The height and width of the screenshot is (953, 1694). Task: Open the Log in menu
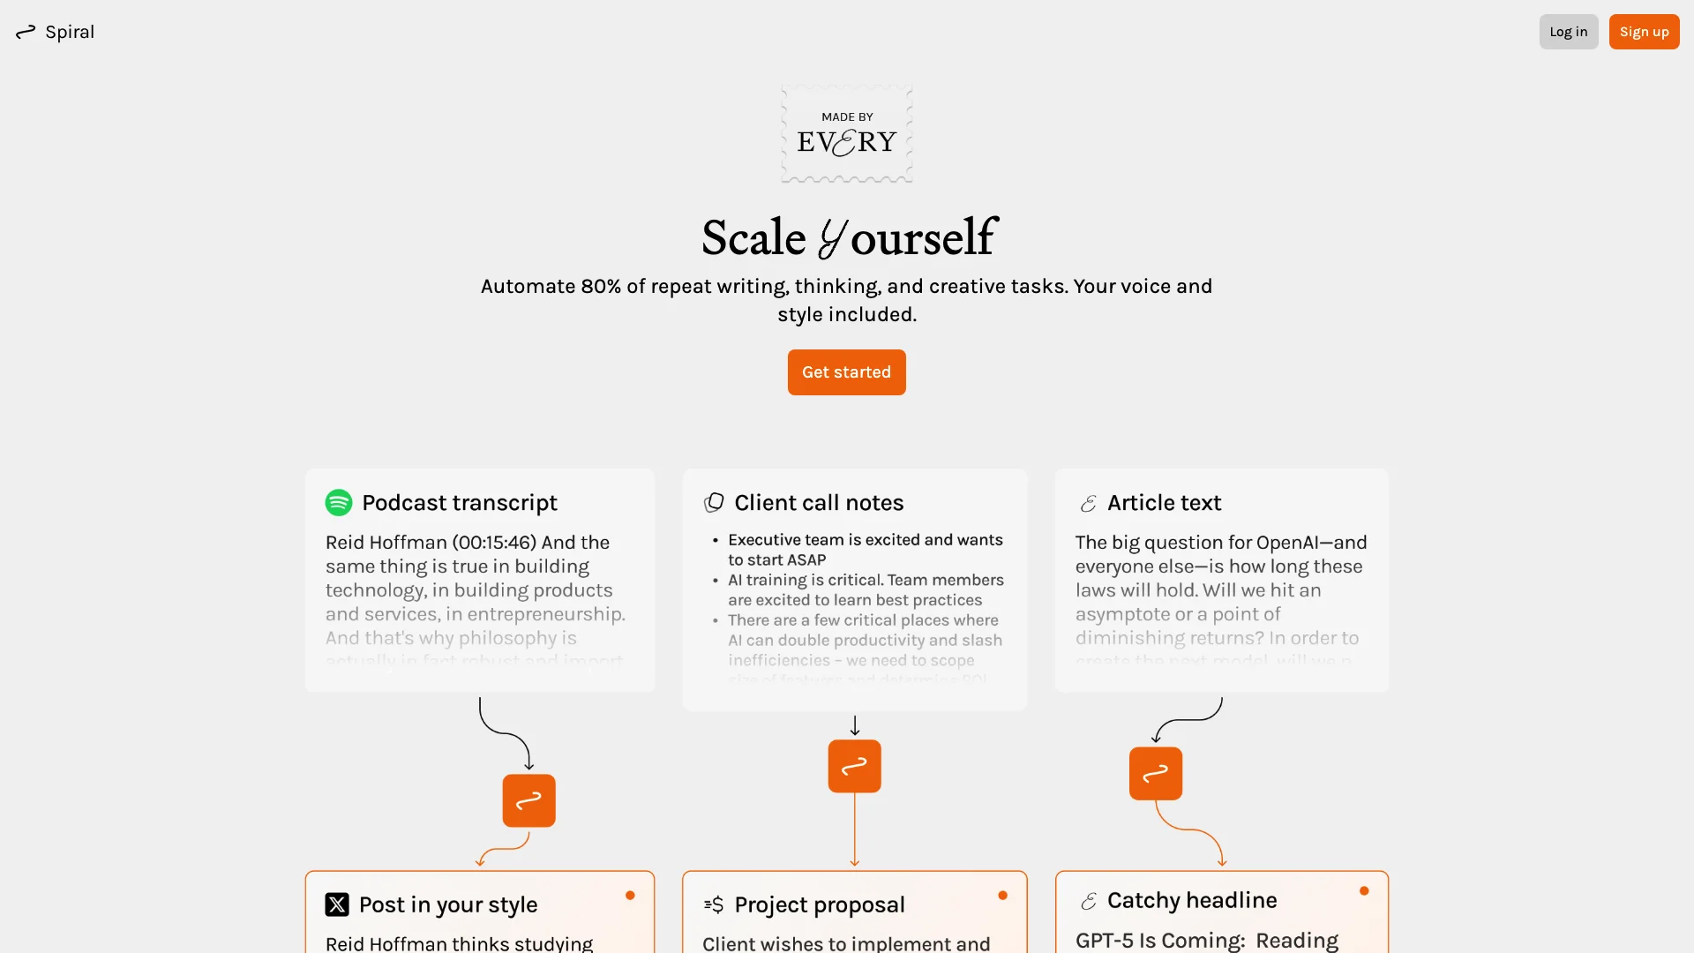tap(1569, 32)
